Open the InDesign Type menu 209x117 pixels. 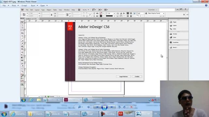coord(43,10)
